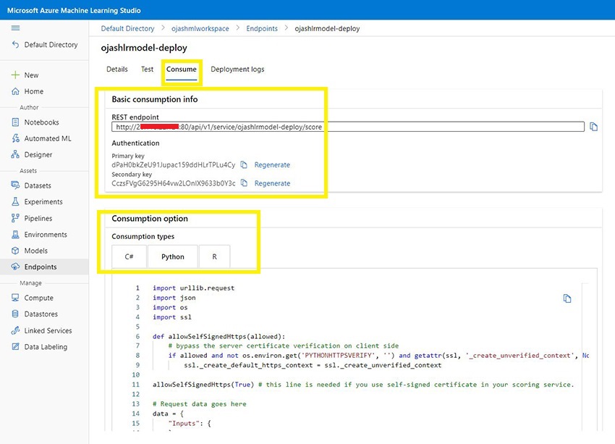This screenshot has width=615, height=444.
Task: Copy the secondary key value
Action: (x=244, y=183)
